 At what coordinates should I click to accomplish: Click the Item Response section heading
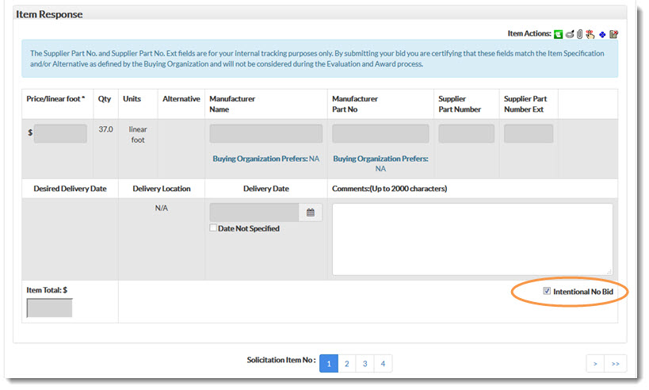pos(49,14)
